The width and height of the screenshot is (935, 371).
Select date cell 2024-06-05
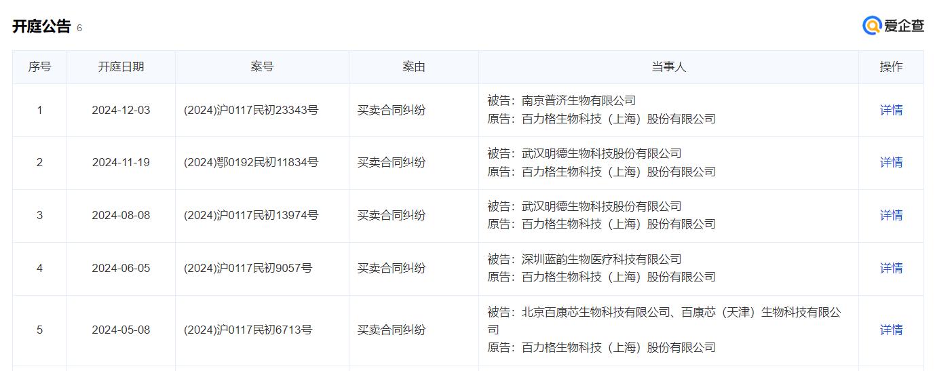(121, 268)
